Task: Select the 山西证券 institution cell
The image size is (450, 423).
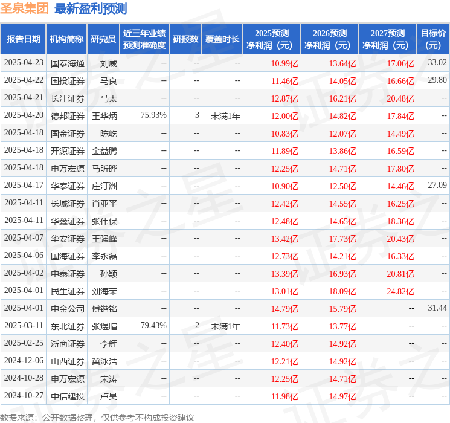Action: coord(68,361)
